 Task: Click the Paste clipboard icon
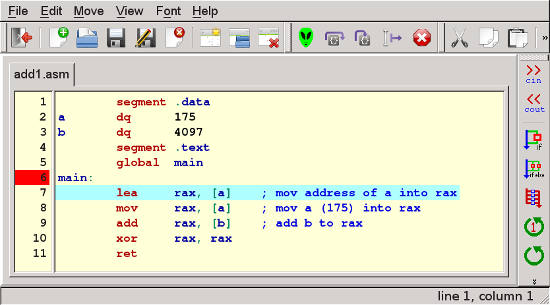click(518, 38)
